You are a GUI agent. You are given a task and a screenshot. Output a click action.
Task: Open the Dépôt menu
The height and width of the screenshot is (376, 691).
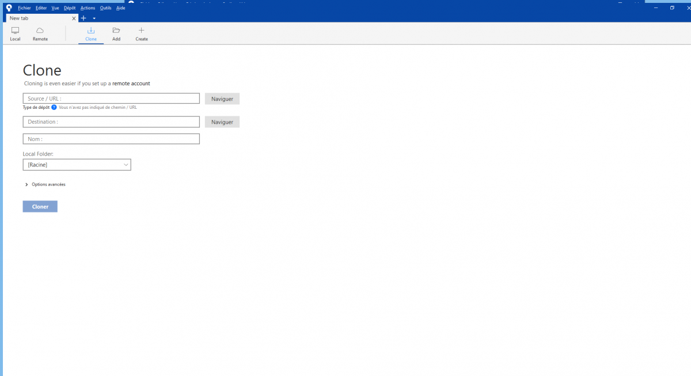[x=69, y=8]
